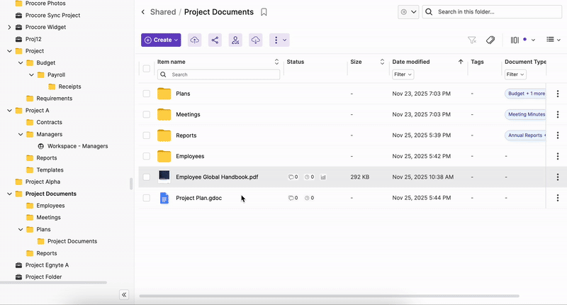Collapse the Payroll folder in tree
This screenshot has height=305, width=567.
coord(31,74)
